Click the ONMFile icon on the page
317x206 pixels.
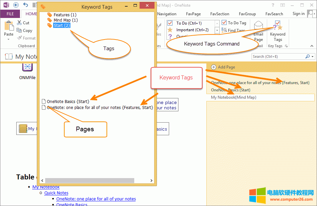tap(27, 67)
